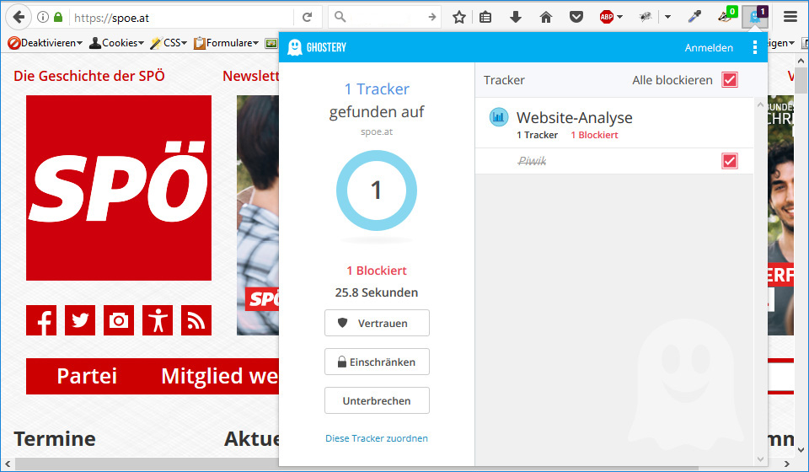Open the Newsletter link

(251, 76)
